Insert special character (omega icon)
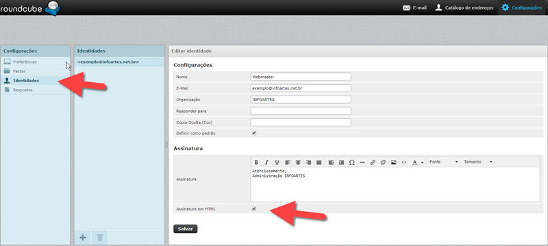548x246 pixels. click(x=352, y=163)
